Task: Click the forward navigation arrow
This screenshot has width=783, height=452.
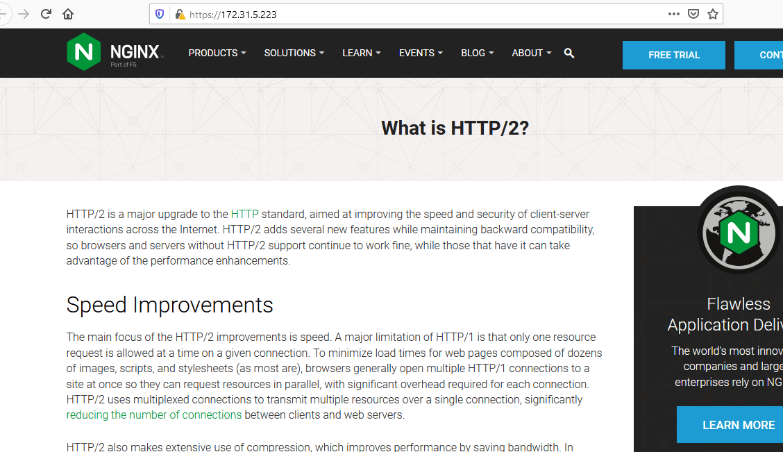Action: (x=24, y=14)
